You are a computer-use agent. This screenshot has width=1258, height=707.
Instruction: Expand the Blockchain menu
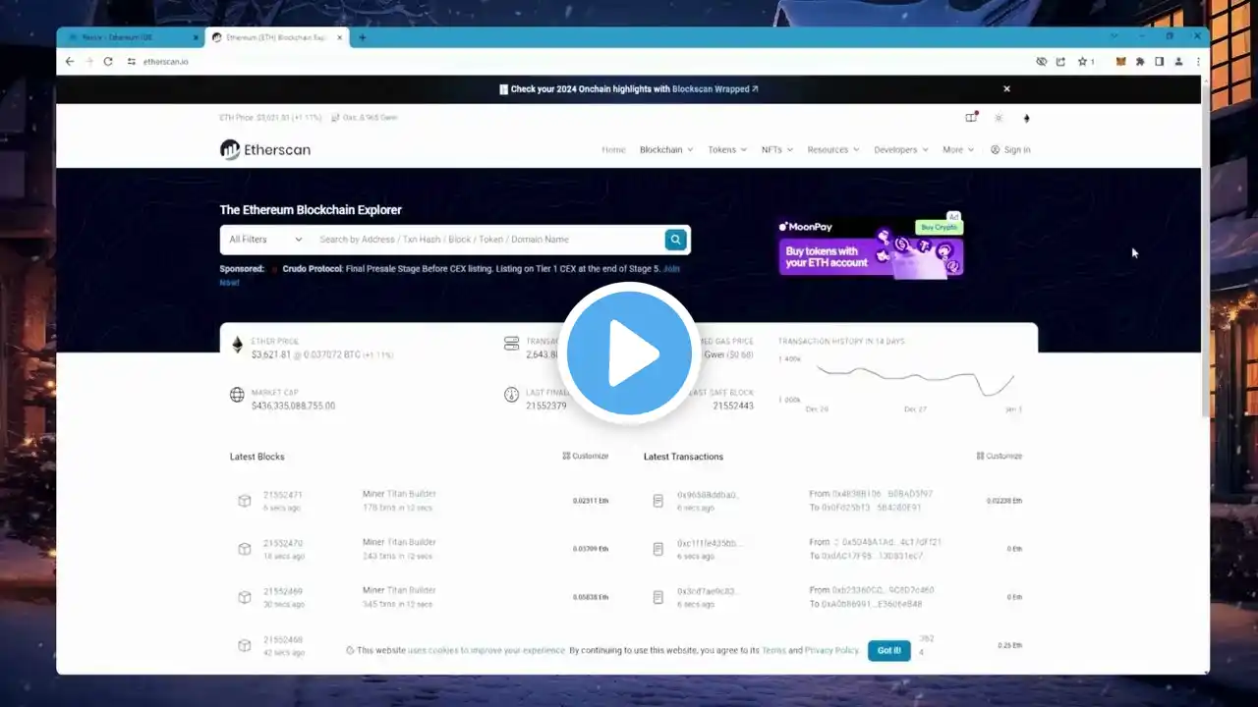tap(666, 149)
